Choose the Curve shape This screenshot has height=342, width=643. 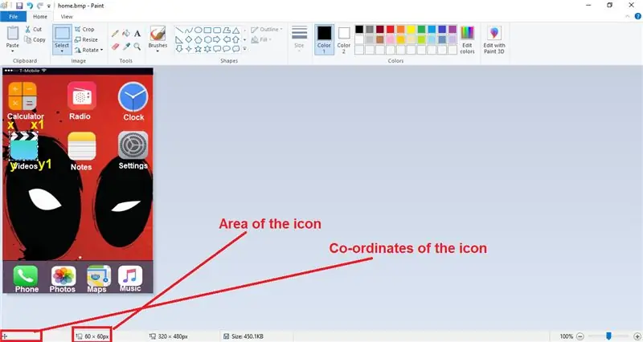point(189,31)
